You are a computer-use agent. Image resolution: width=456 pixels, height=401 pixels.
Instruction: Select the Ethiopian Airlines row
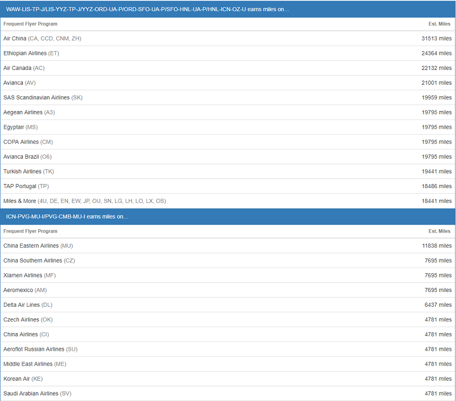tap(228, 53)
